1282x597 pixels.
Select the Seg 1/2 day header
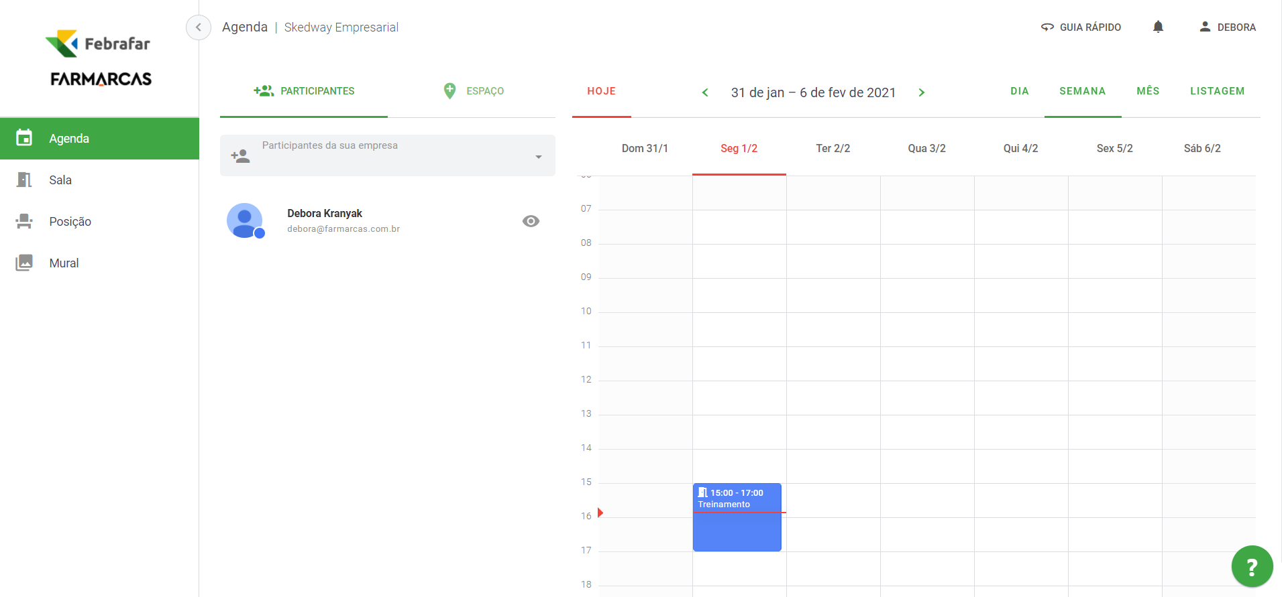click(739, 149)
